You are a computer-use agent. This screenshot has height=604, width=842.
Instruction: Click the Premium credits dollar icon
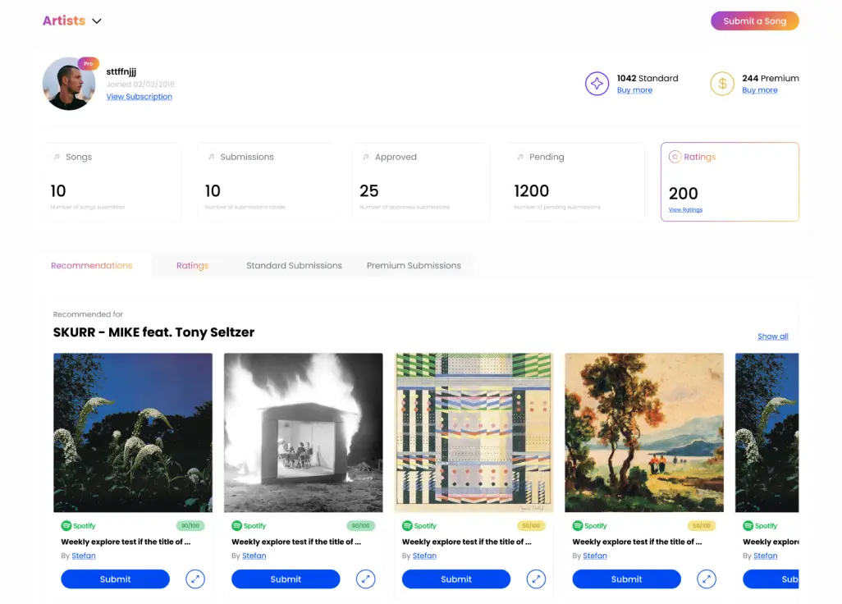(721, 84)
